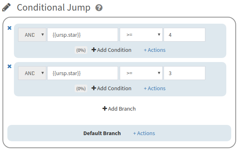Open + Actions link in the first branch
Screen dimensions: 239x149
pyautogui.click(x=155, y=50)
